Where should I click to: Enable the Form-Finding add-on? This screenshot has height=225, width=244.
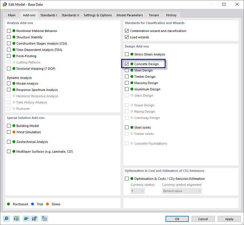9,56
